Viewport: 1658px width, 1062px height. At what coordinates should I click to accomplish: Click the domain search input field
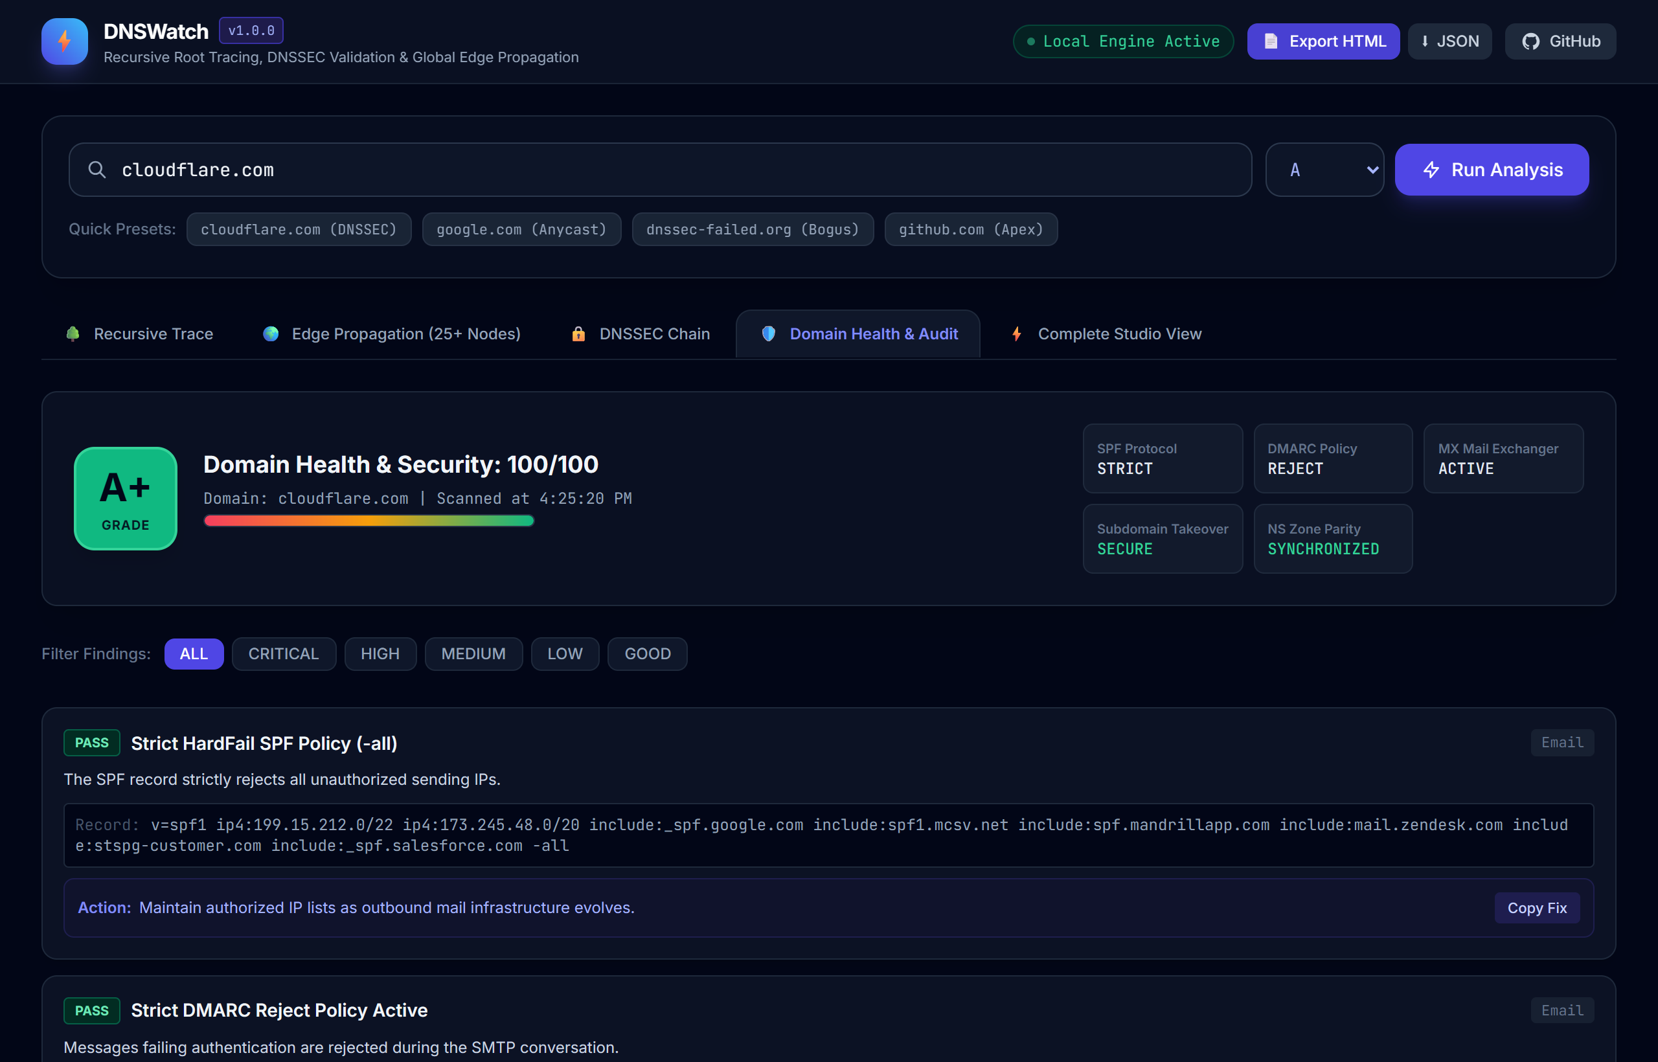tap(660, 170)
